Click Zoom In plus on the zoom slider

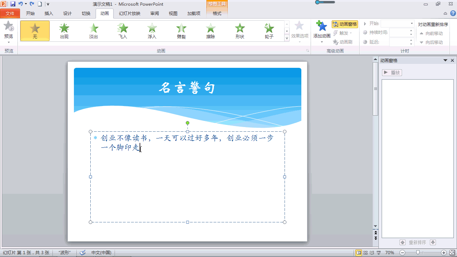(443, 252)
